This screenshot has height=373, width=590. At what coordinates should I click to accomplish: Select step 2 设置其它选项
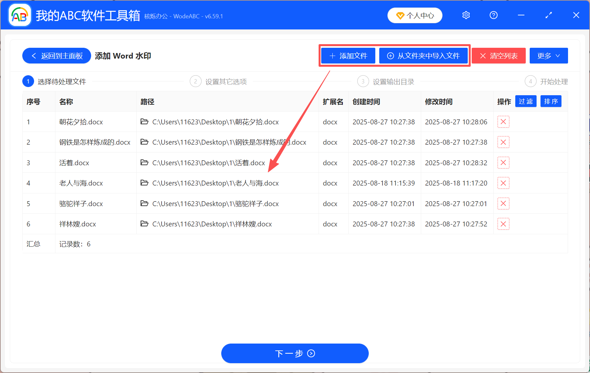(x=218, y=81)
